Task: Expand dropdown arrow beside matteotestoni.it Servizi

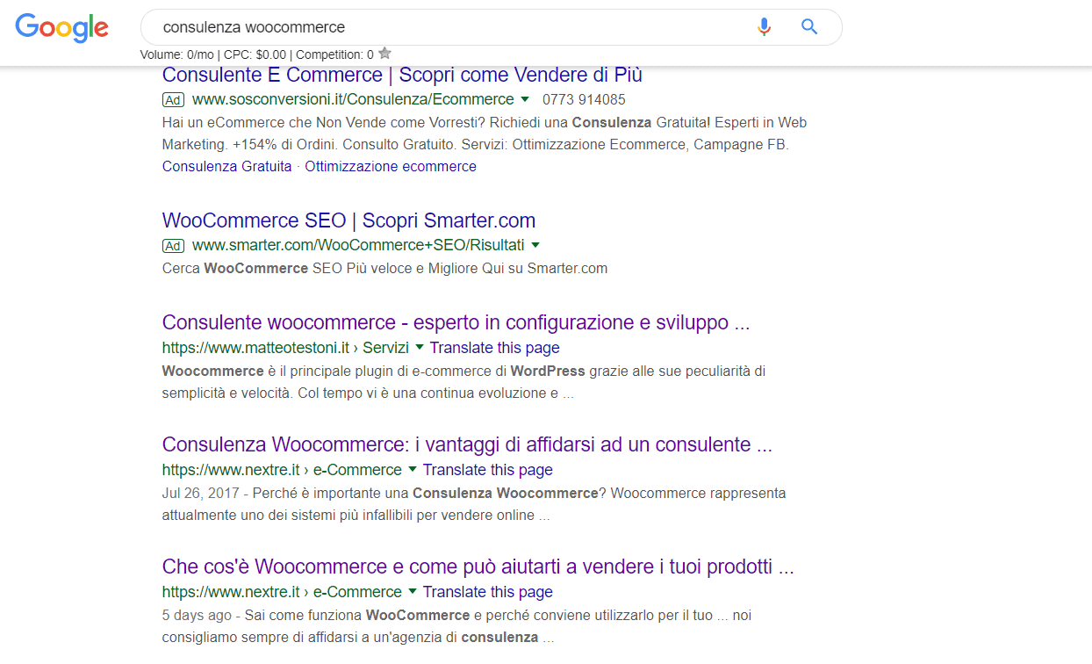Action: (x=420, y=347)
